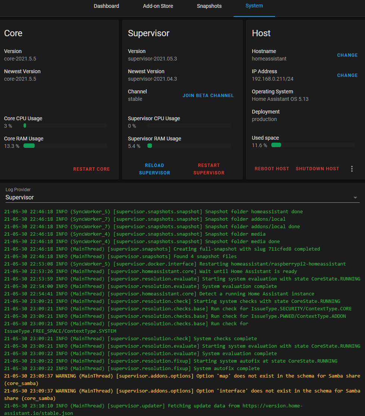
Task: Click the 5.4 % Supervisor RAM value
Action: coord(134,146)
